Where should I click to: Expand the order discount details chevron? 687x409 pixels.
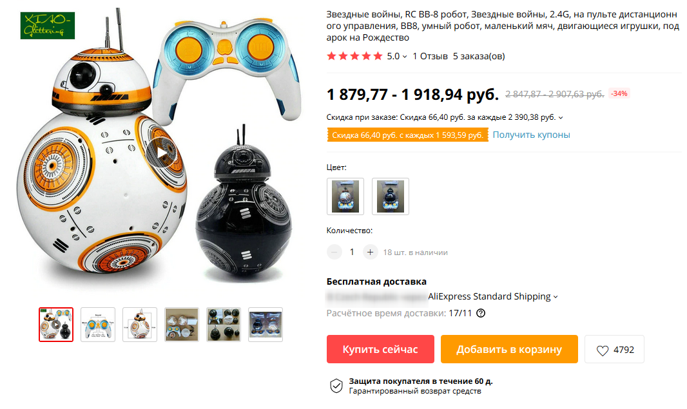[561, 117]
